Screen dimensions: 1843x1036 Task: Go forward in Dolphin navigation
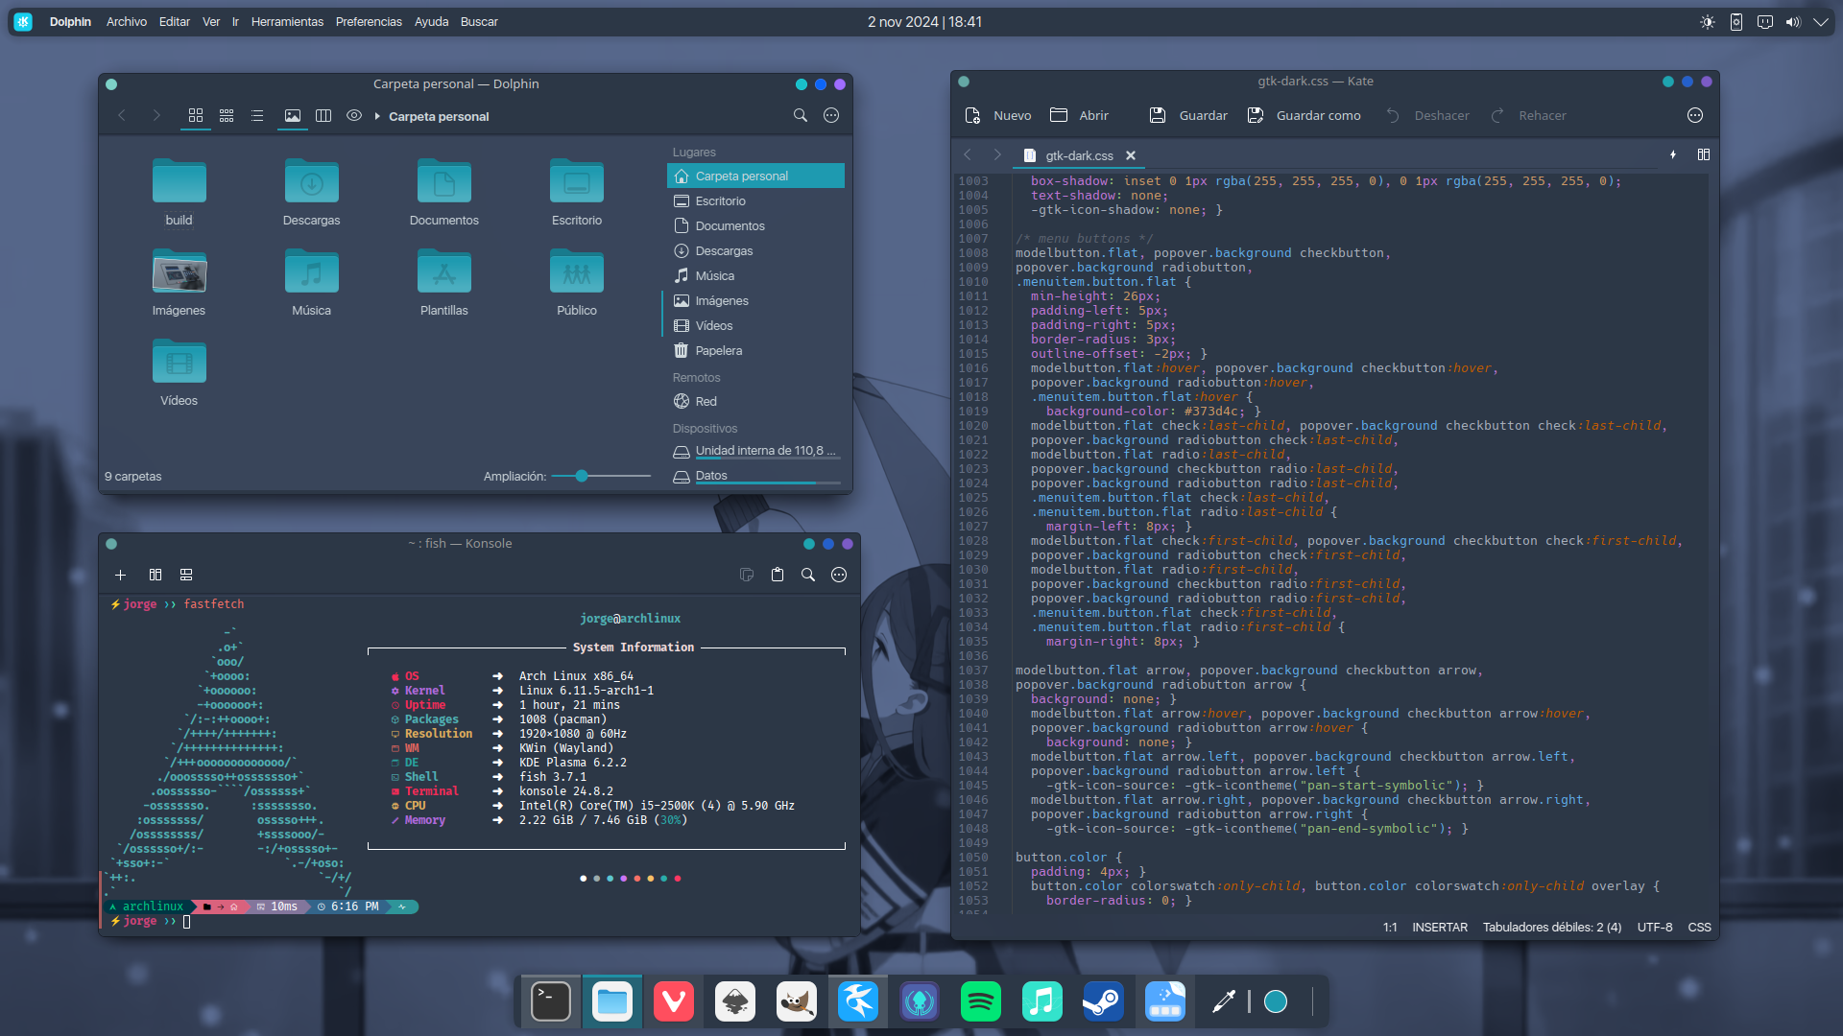click(156, 115)
